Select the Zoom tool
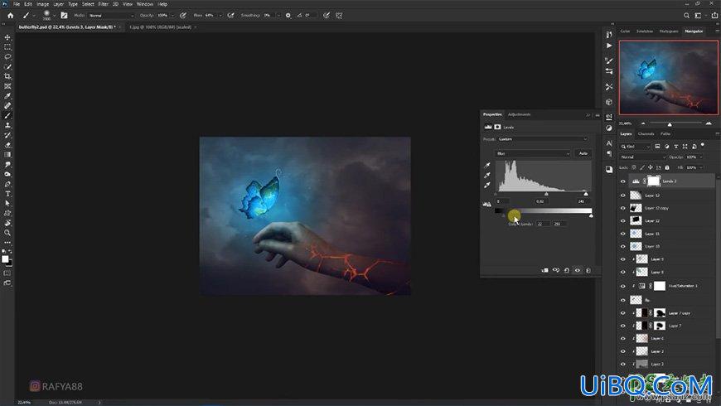721x406 pixels. click(x=7, y=233)
